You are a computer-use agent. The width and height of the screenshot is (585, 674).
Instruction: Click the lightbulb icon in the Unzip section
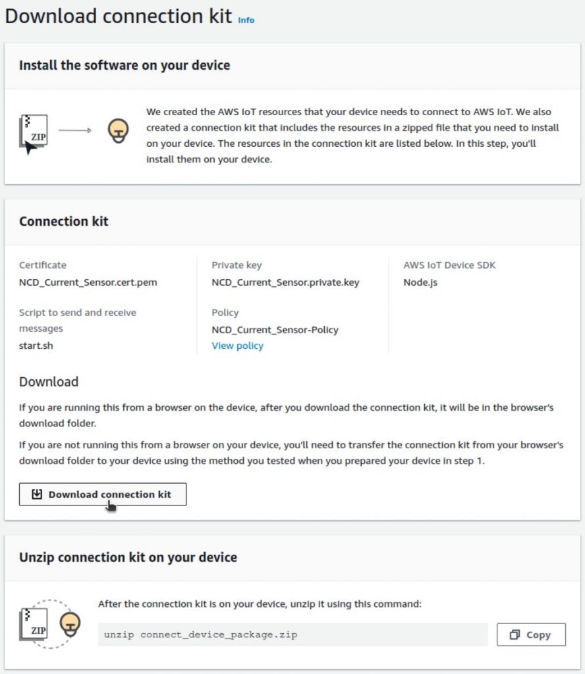70,623
